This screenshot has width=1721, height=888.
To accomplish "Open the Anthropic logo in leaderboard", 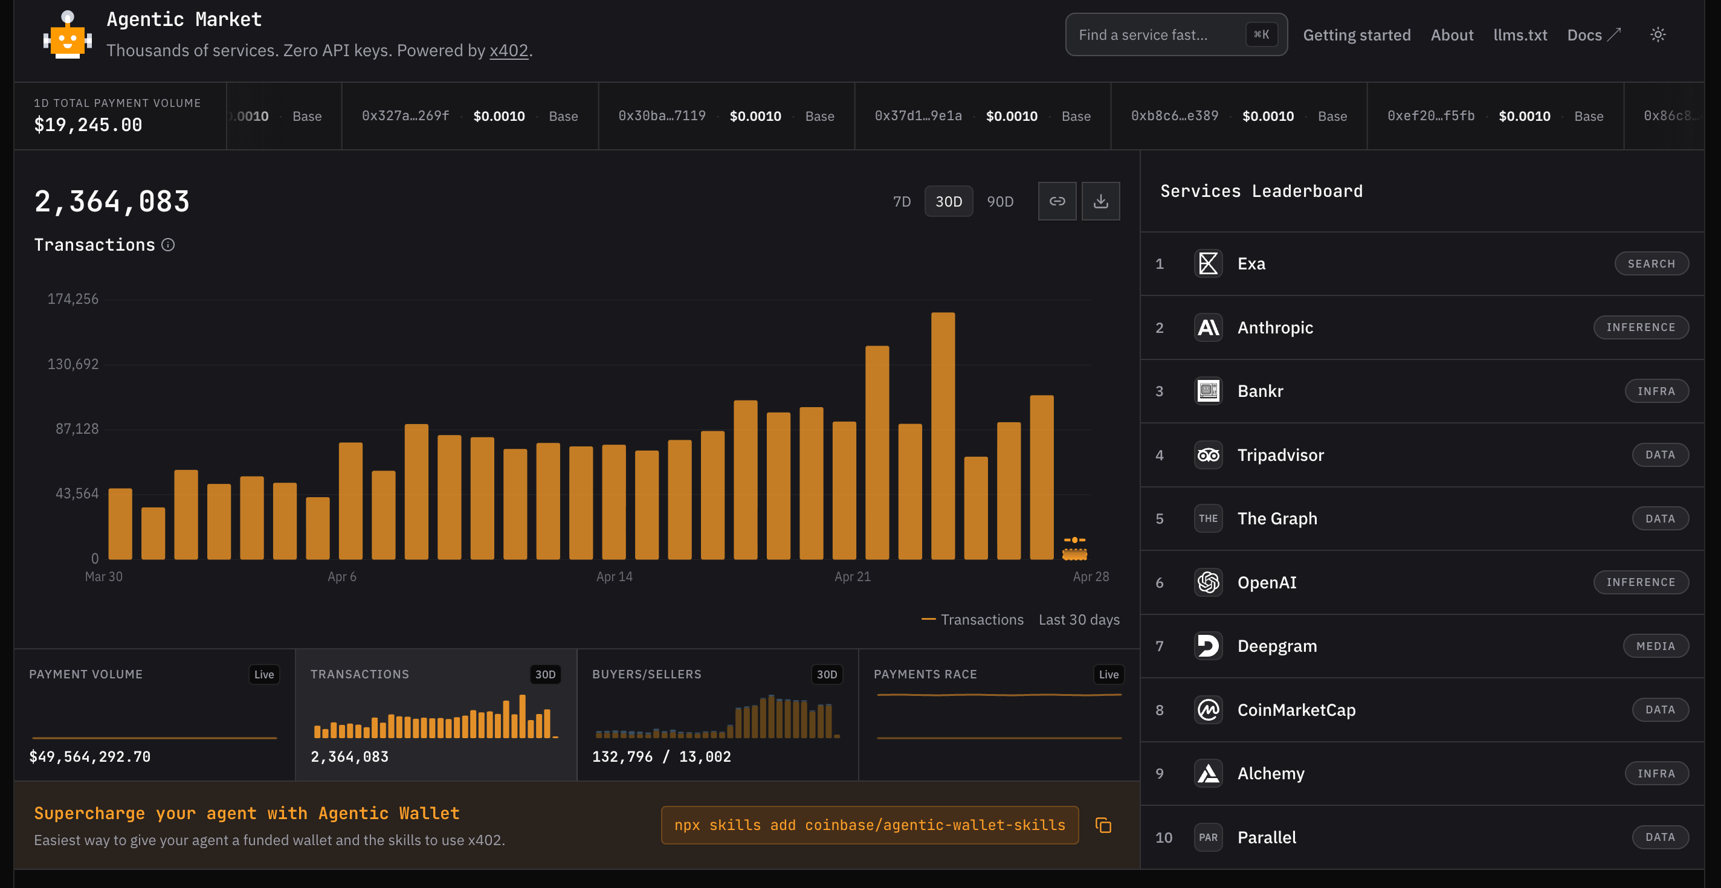I will [x=1208, y=327].
